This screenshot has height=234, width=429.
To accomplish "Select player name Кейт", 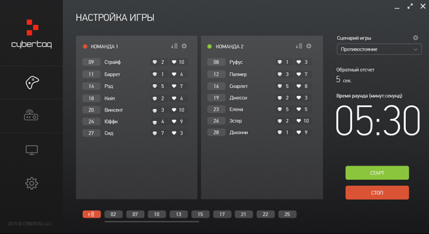I will tap(110, 98).
